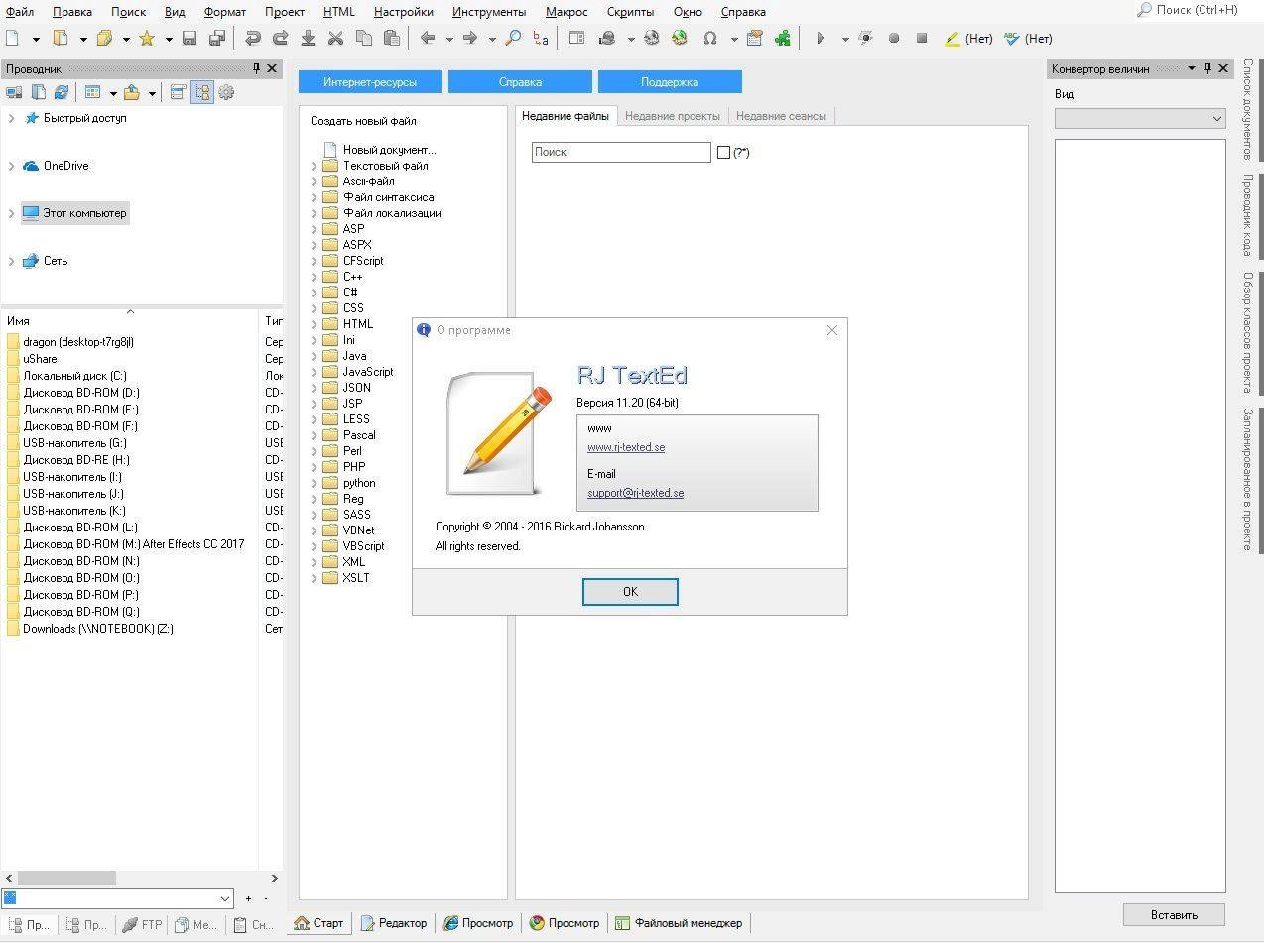Viewport: 1264px width, 943px height.
Task: Click the support@rj-texted.se email link
Action: 635,493
